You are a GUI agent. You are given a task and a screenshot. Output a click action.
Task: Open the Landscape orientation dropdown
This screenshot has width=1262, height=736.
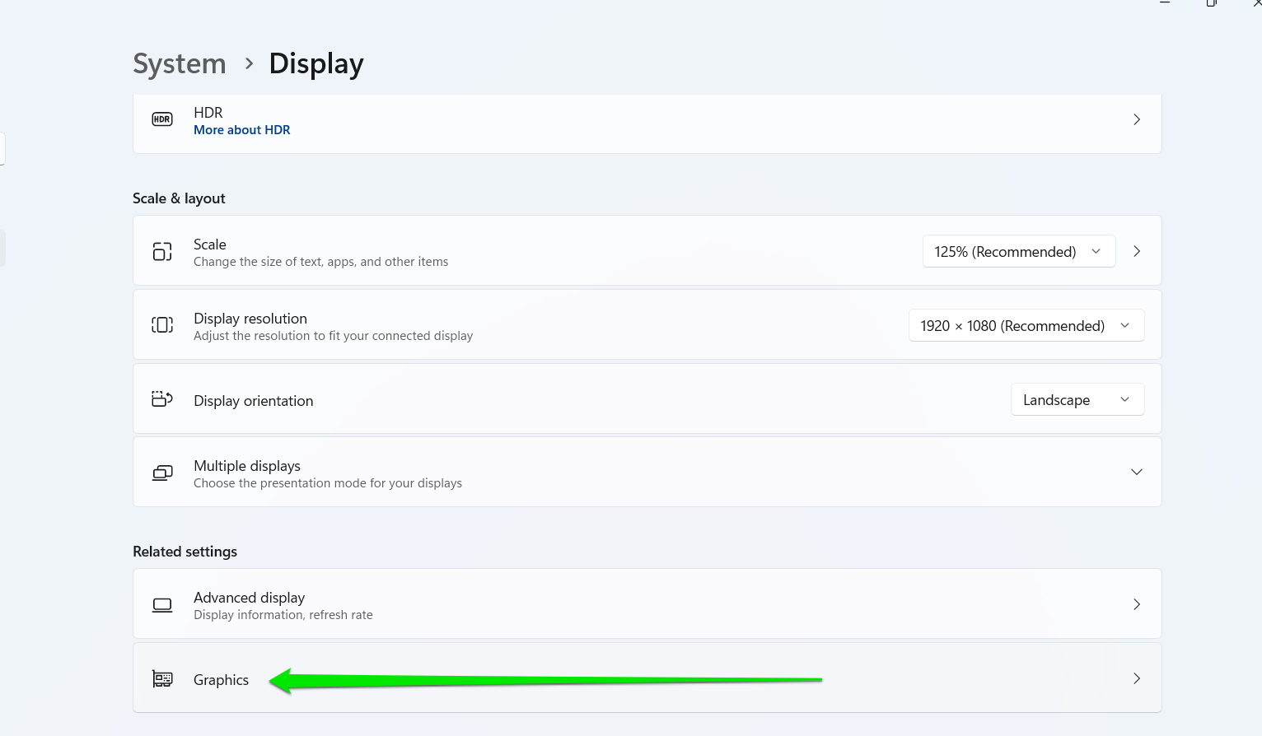click(1077, 399)
